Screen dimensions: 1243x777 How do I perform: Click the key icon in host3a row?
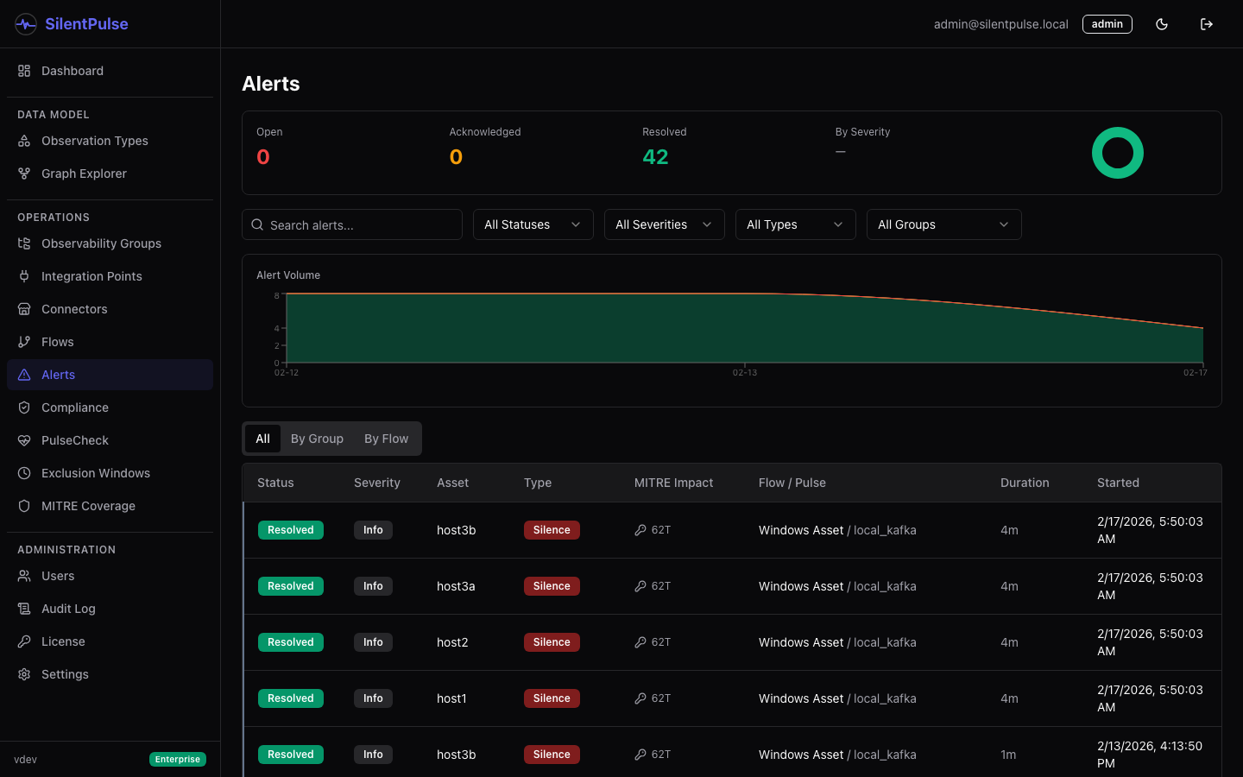640,586
